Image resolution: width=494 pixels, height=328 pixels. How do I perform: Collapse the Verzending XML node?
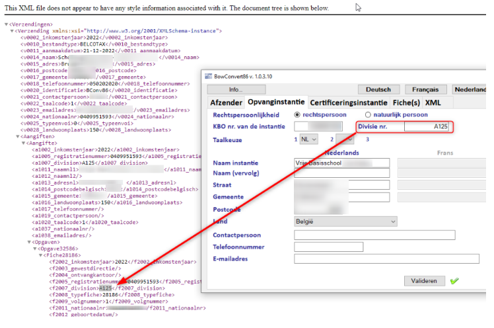12,31
